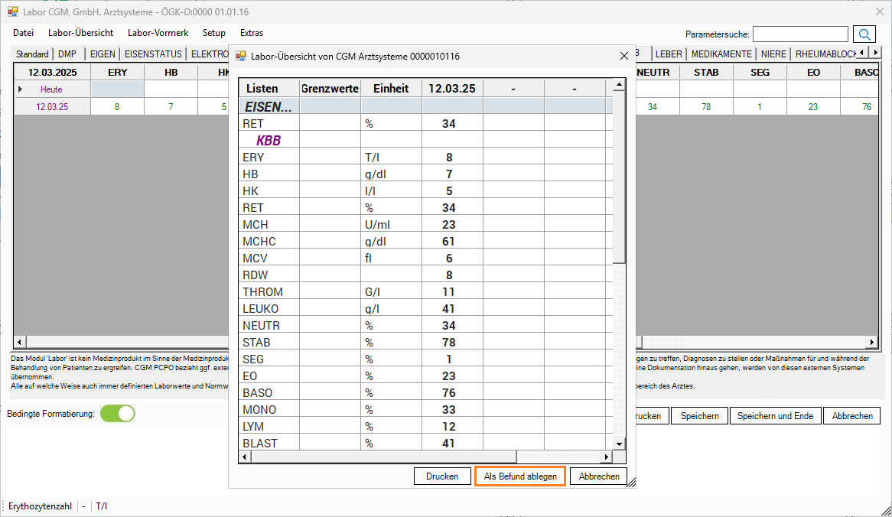Toggle the Bedingte Formatierung switch
Viewport: 892px width, 517px height.
(118, 414)
